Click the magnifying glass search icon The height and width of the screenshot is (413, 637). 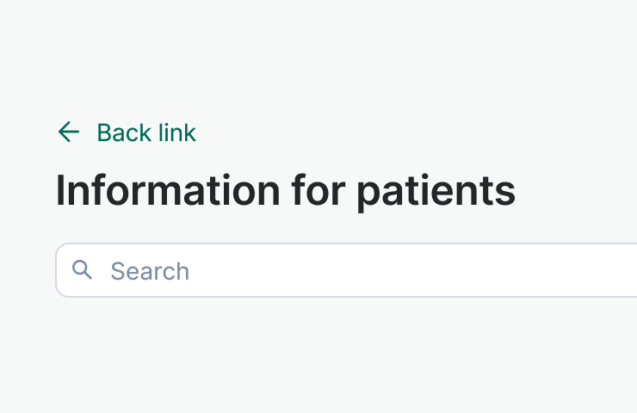[x=83, y=270]
